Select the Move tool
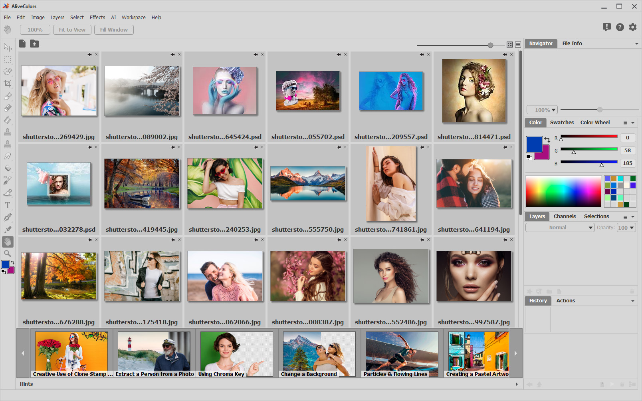The height and width of the screenshot is (401, 642). (8, 48)
